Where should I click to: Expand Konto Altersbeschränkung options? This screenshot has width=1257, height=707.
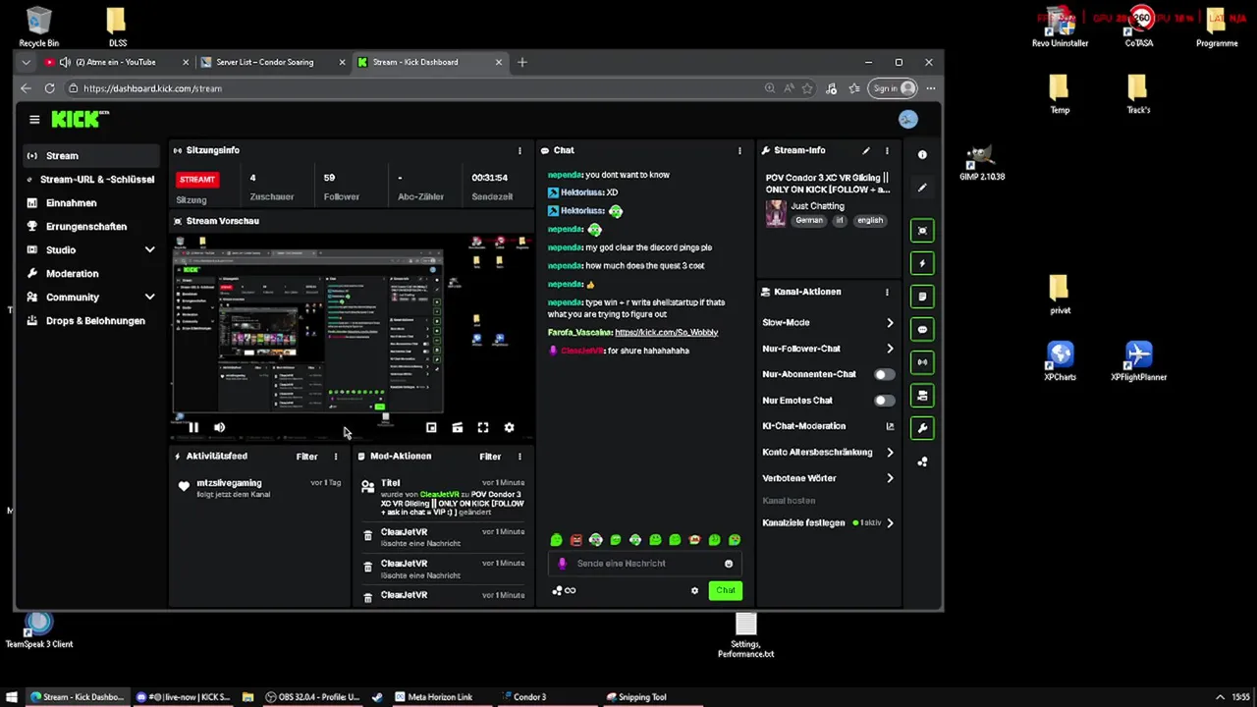(x=890, y=453)
